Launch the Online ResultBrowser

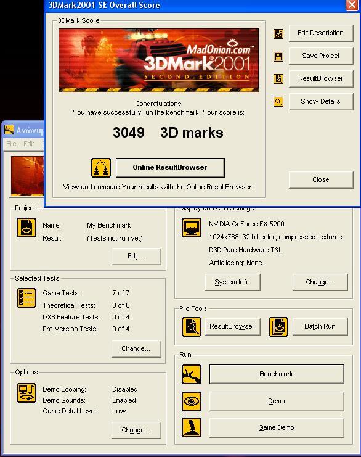tap(170, 167)
